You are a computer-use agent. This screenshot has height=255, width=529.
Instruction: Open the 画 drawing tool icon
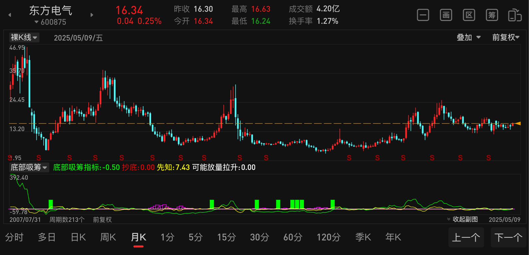click(446, 15)
